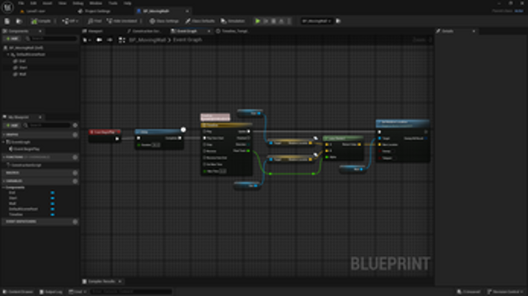This screenshot has width=528, height=296.
Task: Select the Delay node header
Action: point(158,131)
